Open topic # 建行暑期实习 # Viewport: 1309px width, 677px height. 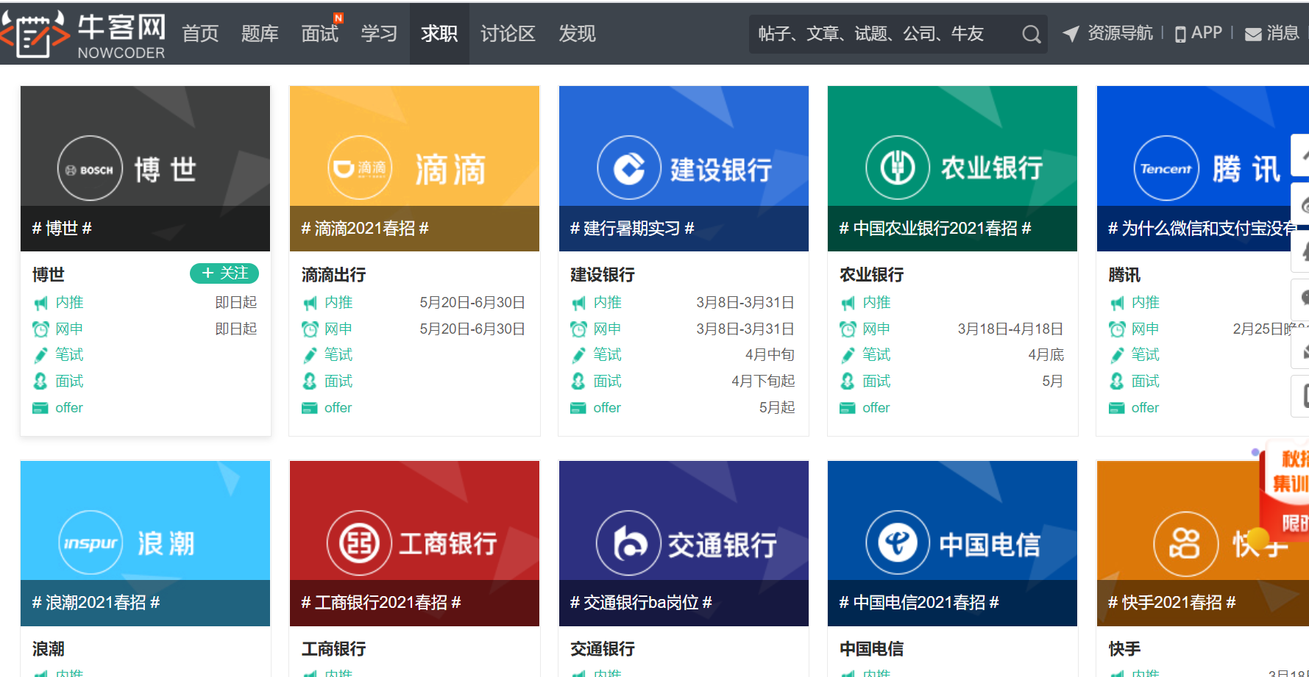632,229
